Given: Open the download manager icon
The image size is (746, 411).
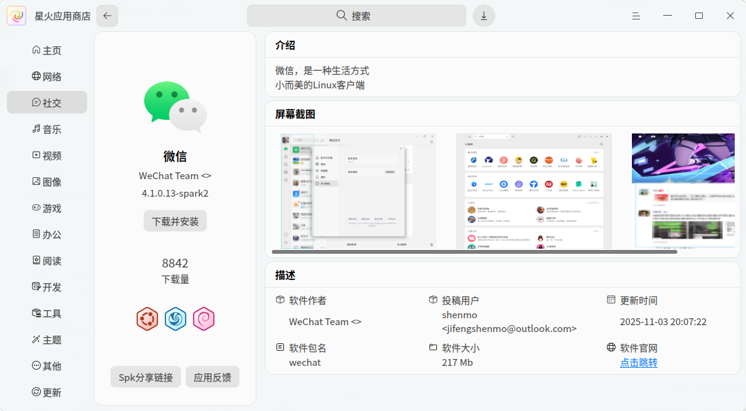Looking at the screenshot, I should point(484,16).
